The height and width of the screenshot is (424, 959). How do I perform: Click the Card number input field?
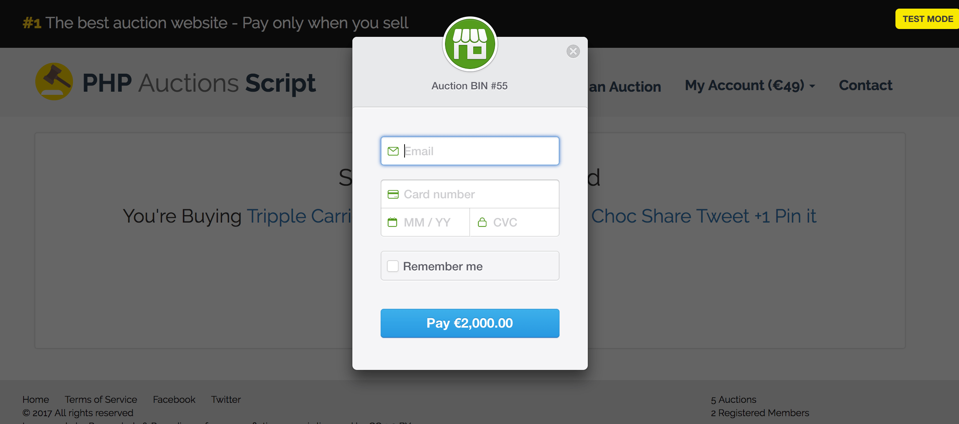pos(470,194)
